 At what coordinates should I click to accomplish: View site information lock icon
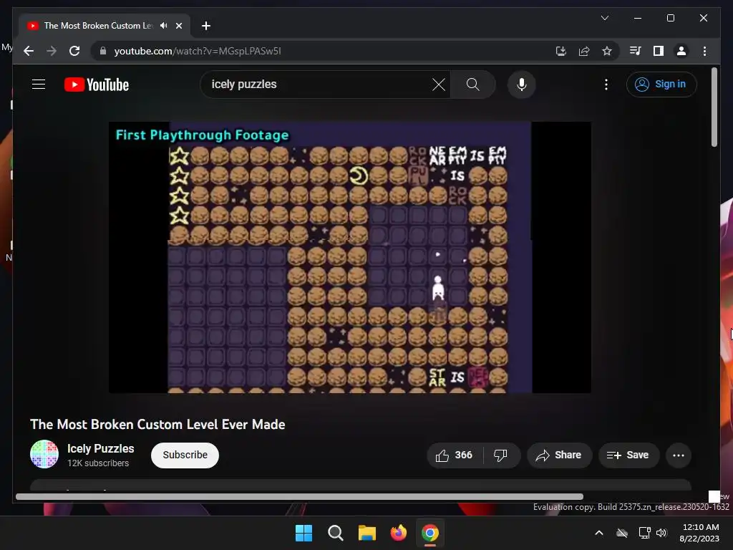coord(103,51)
